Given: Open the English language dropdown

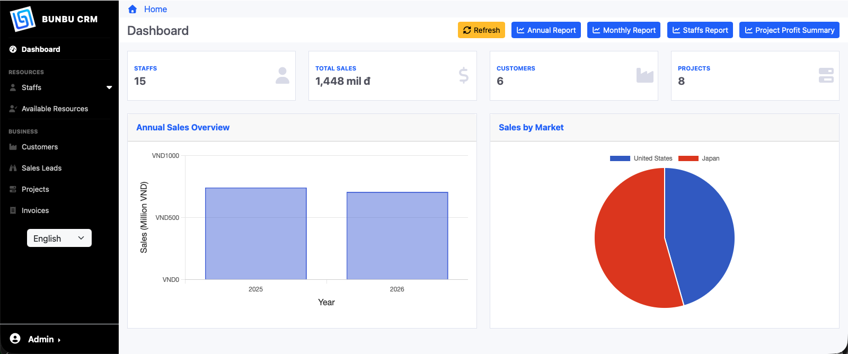Looking at the screenshot, I should [x=59, y=238].
